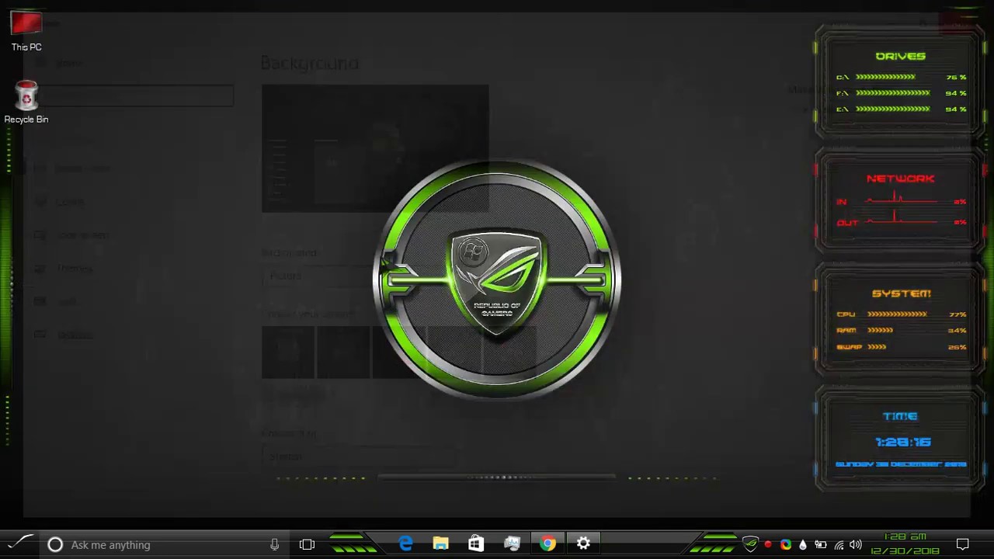Open Task View from taskbar
The width and height of the screenshot is (994, 559).
[307, 545]
